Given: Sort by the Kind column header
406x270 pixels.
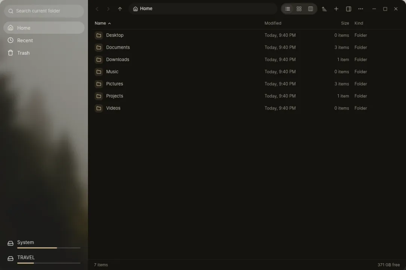Looking at the screenshot, I should 359,23.
